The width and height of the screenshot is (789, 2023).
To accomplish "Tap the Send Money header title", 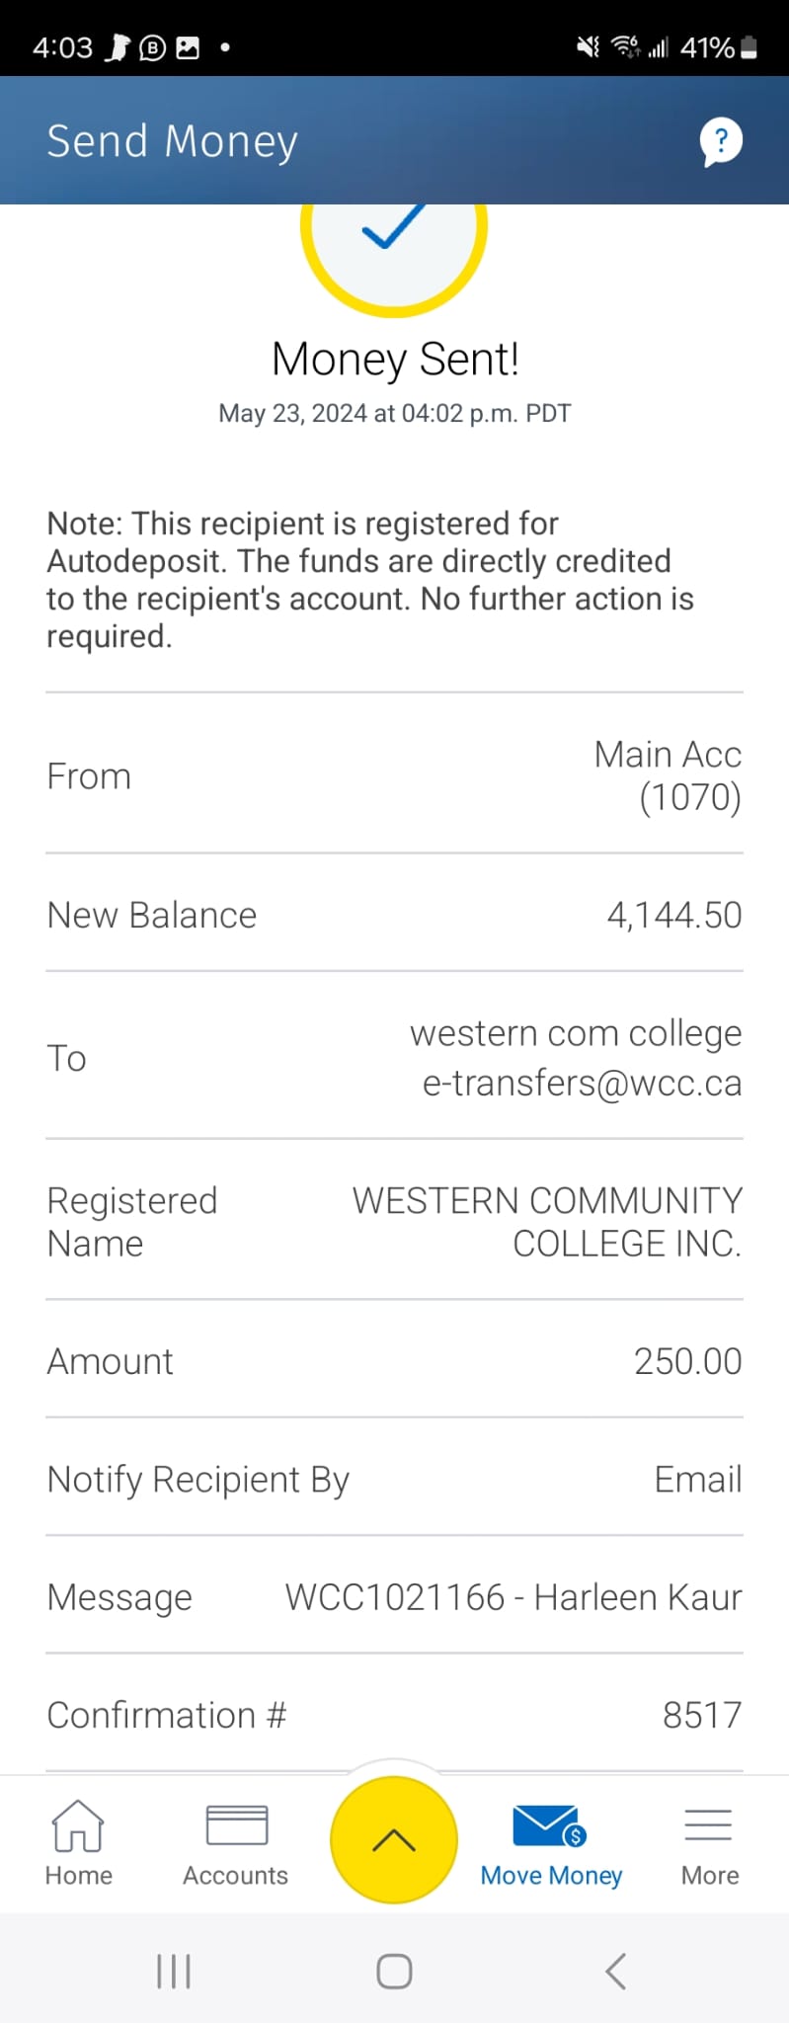I will (x=172, y=142).
